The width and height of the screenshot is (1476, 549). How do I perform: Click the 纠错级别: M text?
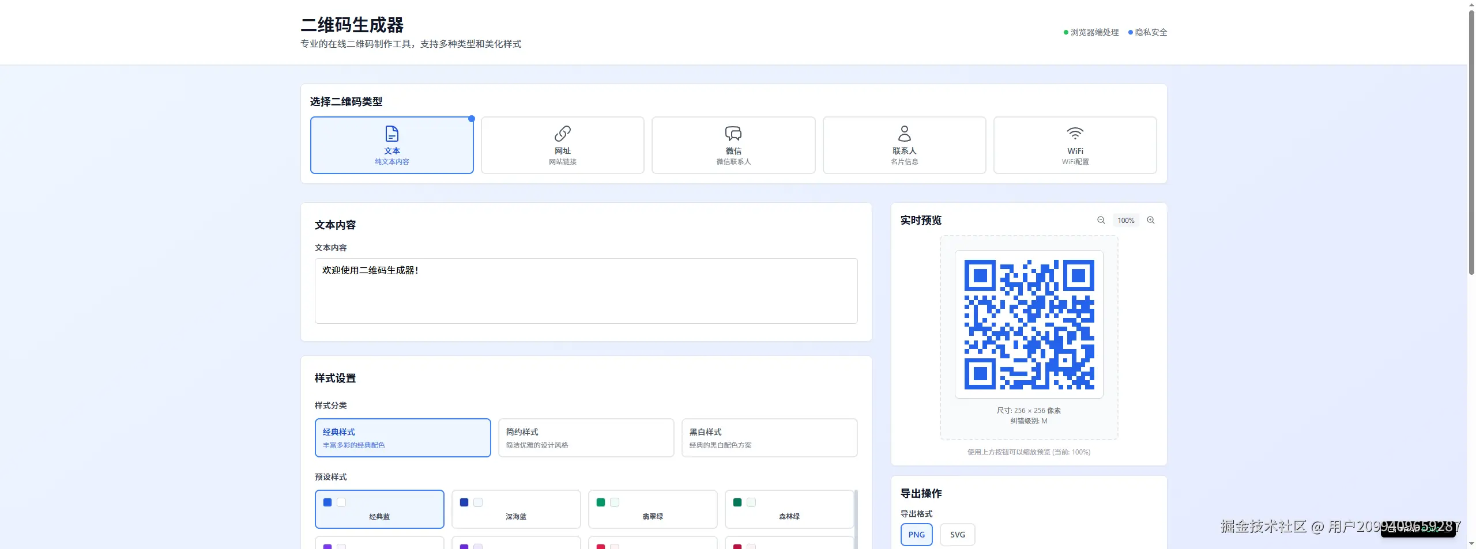1029,421
